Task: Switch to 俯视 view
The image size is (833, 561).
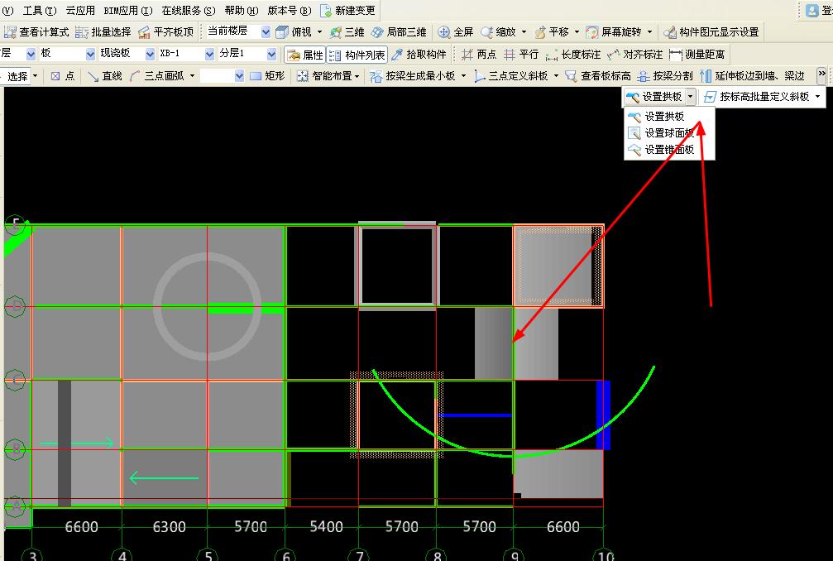Action: coord(294,32)
